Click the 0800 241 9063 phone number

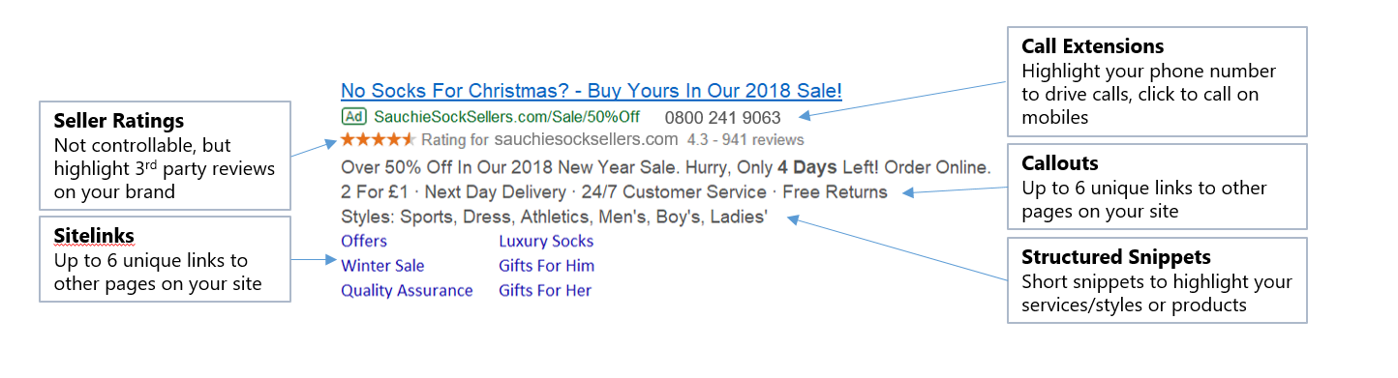pos(722,118)
